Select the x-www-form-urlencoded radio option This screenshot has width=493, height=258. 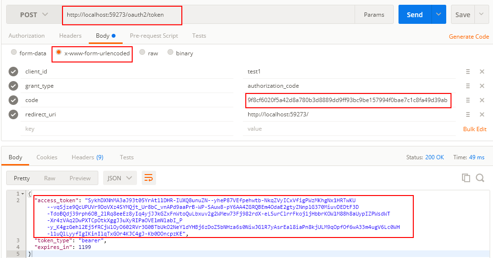[59, 52]
